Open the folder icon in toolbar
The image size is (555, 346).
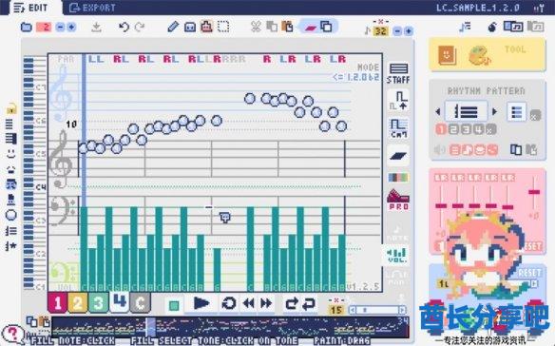pyautogui.click(x=27, y=27)
